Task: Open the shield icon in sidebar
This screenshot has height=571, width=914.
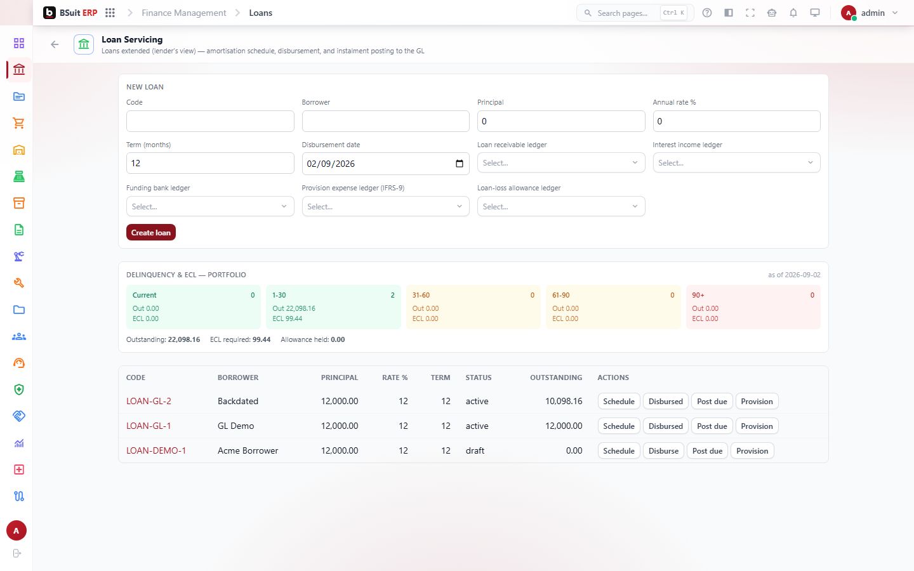Action: (19, 390)
